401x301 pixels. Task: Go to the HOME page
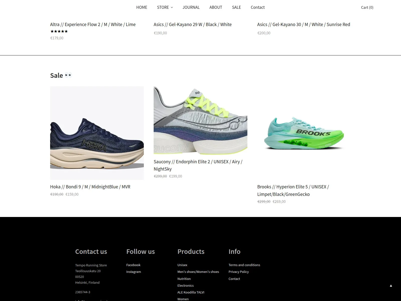point(142,7)
